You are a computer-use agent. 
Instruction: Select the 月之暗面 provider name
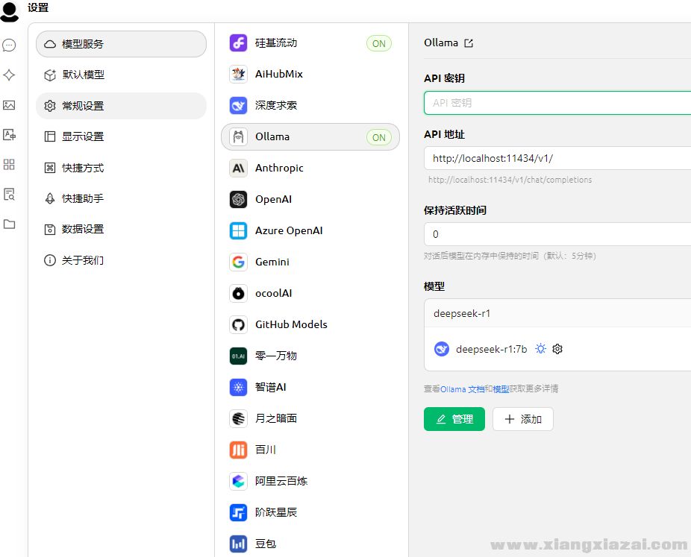click(x=276, y=419)
